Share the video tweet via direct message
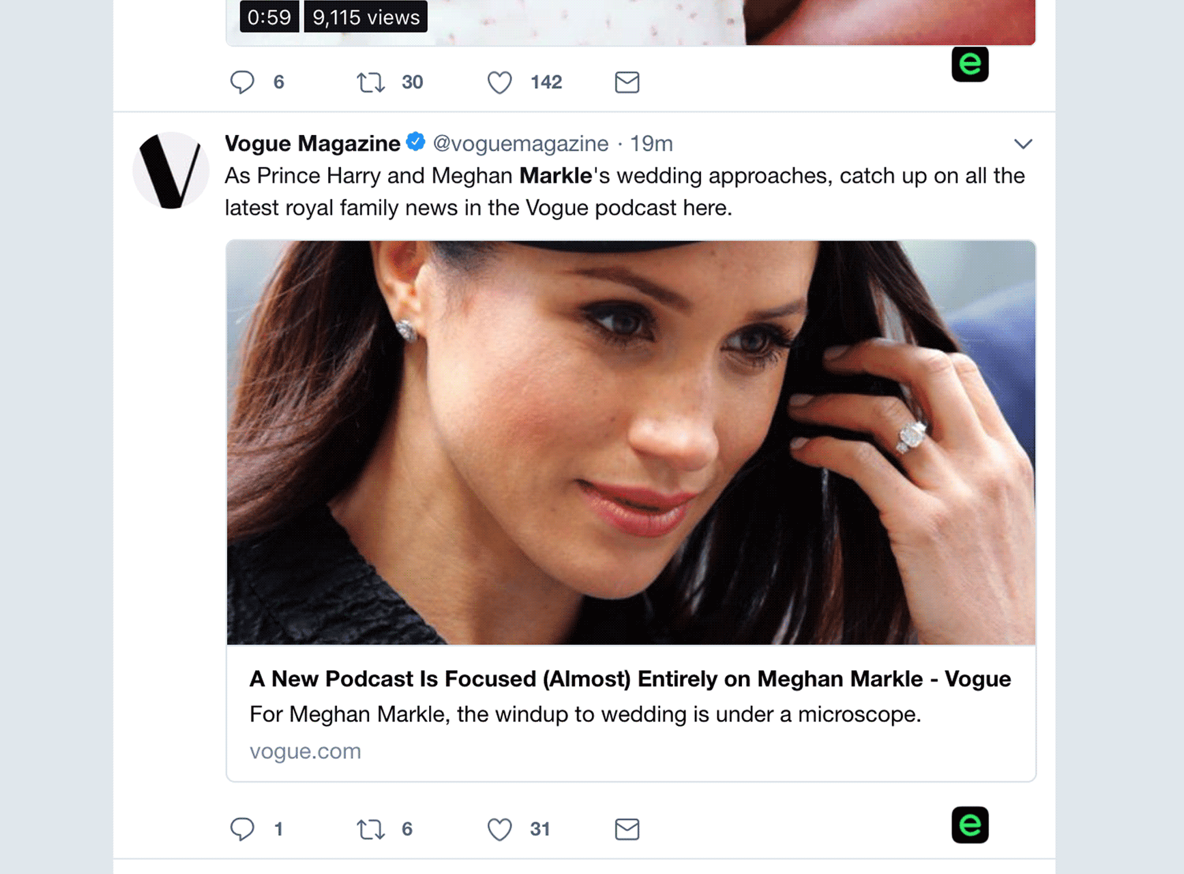The width and height of the screenshot is (1184, 874). pos(627,82)
